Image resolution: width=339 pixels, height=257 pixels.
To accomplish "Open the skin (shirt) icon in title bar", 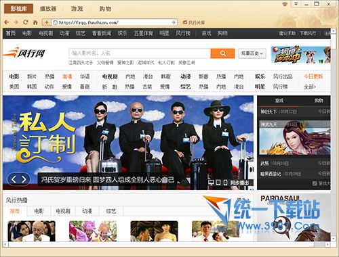I will click(285, 4).
